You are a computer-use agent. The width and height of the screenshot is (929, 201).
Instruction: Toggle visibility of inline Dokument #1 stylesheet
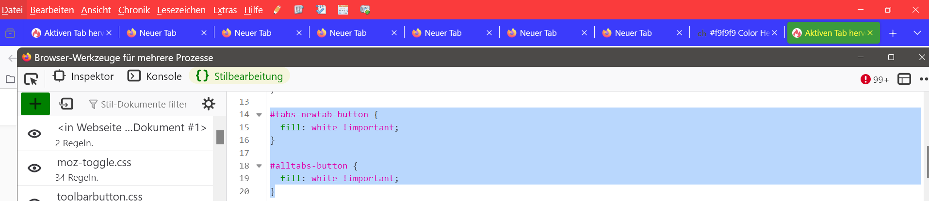34,134
